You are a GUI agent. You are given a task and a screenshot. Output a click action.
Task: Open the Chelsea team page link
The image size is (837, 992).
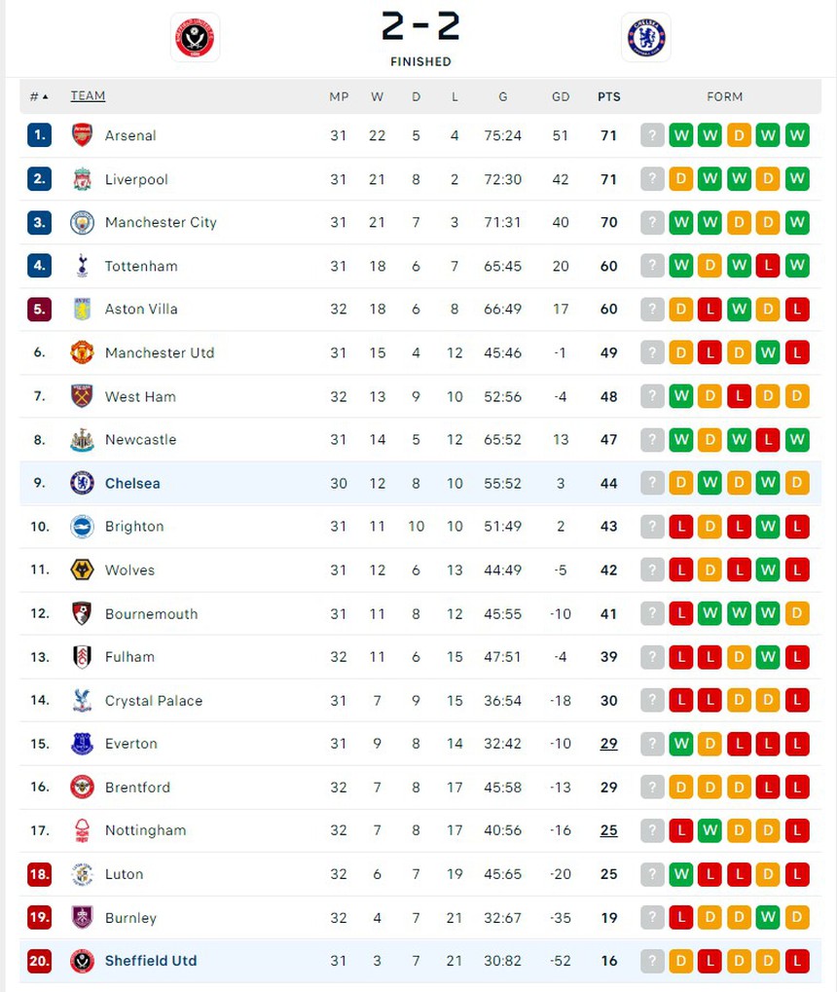click(x=132, y=483)
